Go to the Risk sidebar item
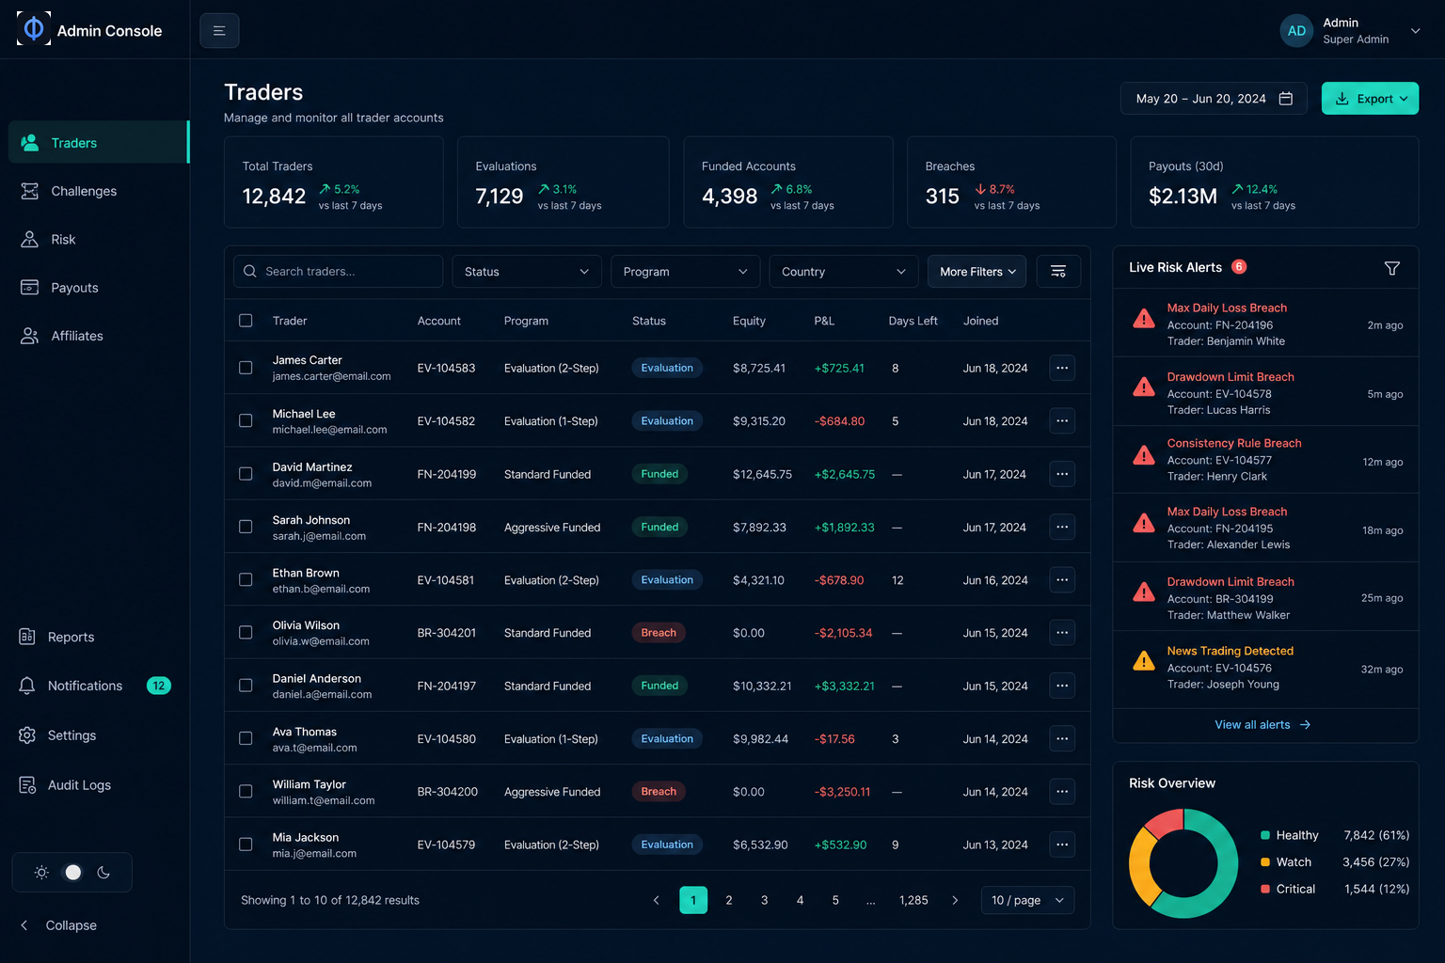Image resolution: width=1445 pixels, height=963 pixels. pos(99,240)
